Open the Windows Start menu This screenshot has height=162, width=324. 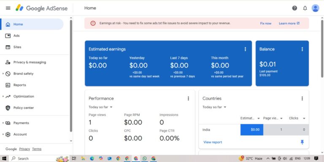pos(4,159)
